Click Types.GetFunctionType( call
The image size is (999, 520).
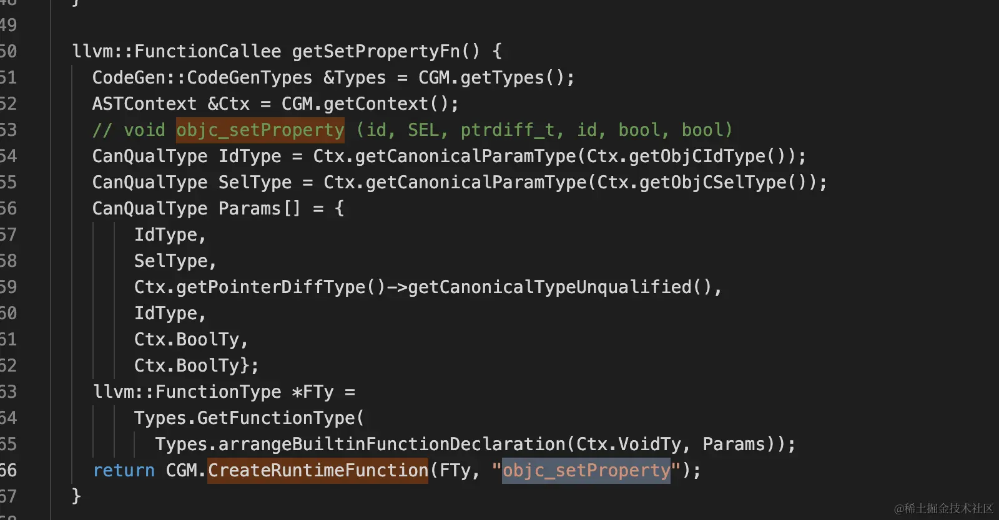click(249, 418)
